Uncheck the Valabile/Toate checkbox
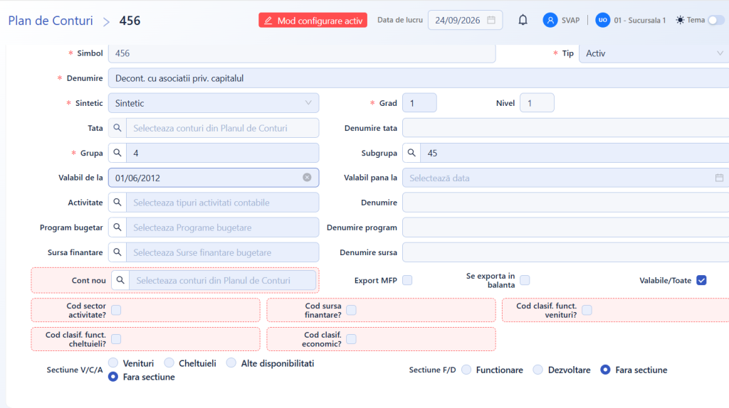 (701, 280)
